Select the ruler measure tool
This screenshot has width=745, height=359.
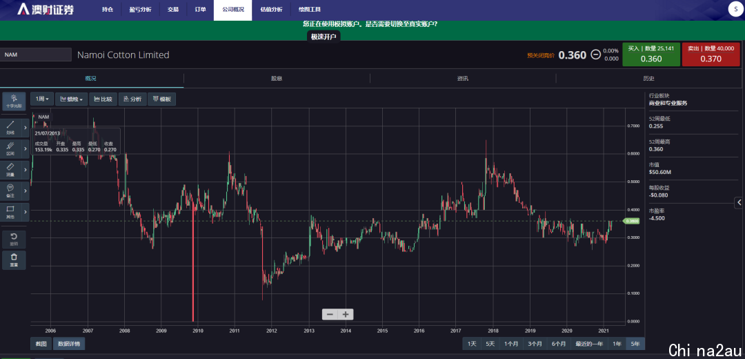pos(10,170)
